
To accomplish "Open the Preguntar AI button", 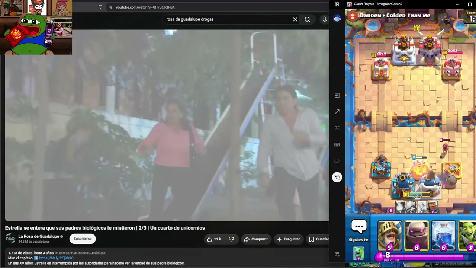I will (288, 239).
